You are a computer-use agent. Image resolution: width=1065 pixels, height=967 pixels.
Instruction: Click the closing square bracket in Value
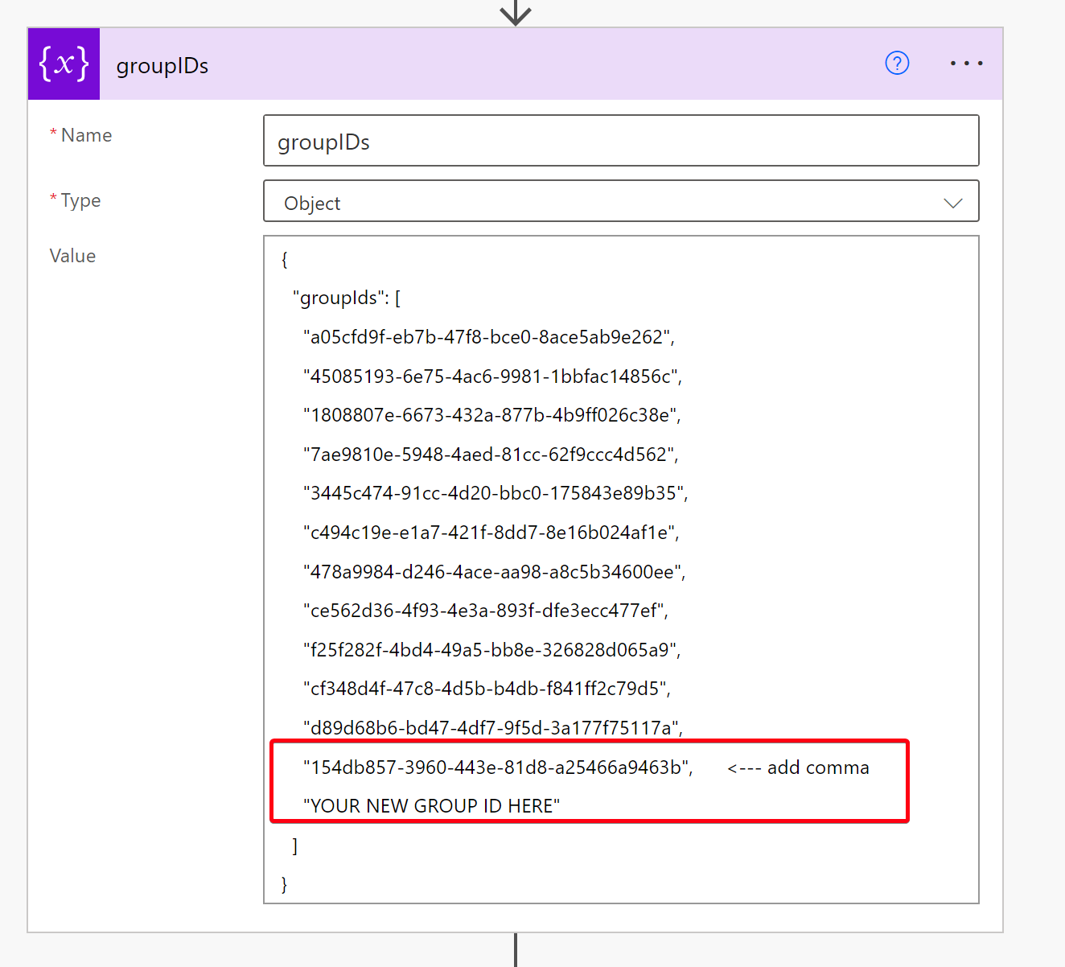point(295,846)
